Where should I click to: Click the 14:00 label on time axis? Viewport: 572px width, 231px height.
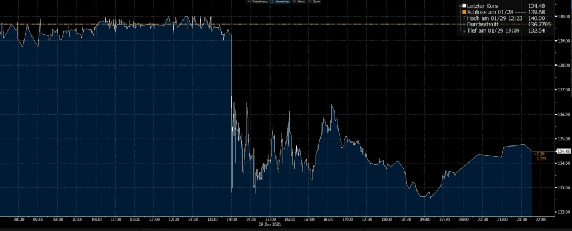coord(232,220)
